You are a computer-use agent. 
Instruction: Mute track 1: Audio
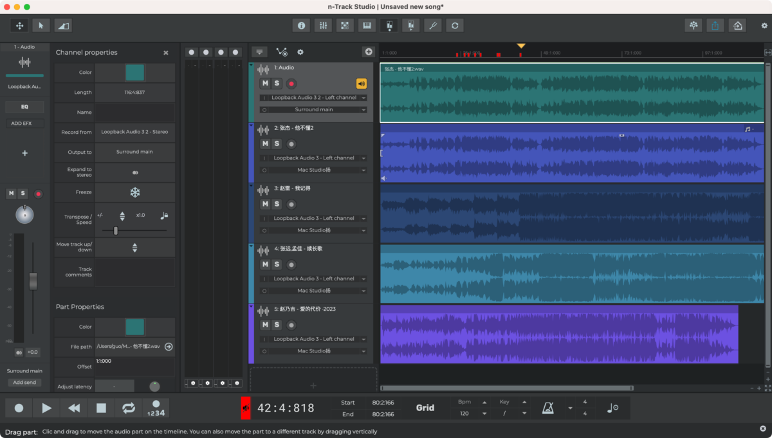pos(265,84)
